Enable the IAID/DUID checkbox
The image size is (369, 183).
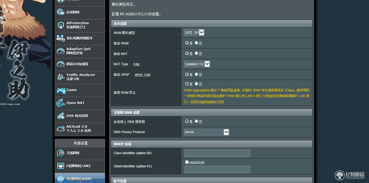tap(187, 162)
